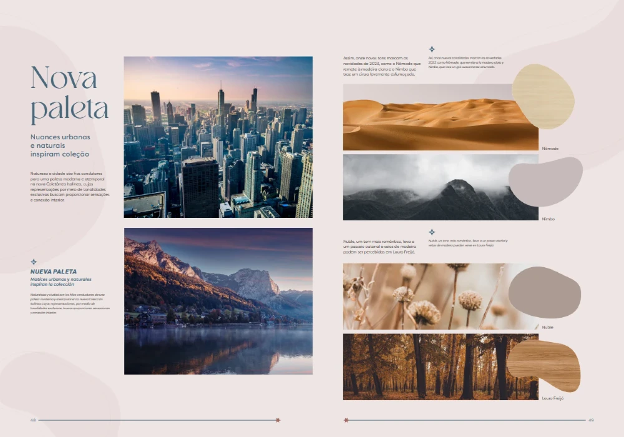Pick the Nuble taupe color swatch
The image size is (624, 437).
(x=544, y=292)
